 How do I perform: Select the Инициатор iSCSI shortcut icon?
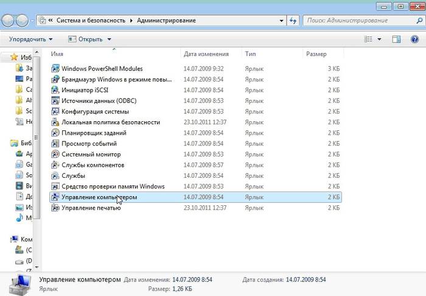click(55, 90)
